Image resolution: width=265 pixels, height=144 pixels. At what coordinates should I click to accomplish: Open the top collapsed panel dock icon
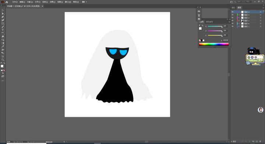[199, 11]
